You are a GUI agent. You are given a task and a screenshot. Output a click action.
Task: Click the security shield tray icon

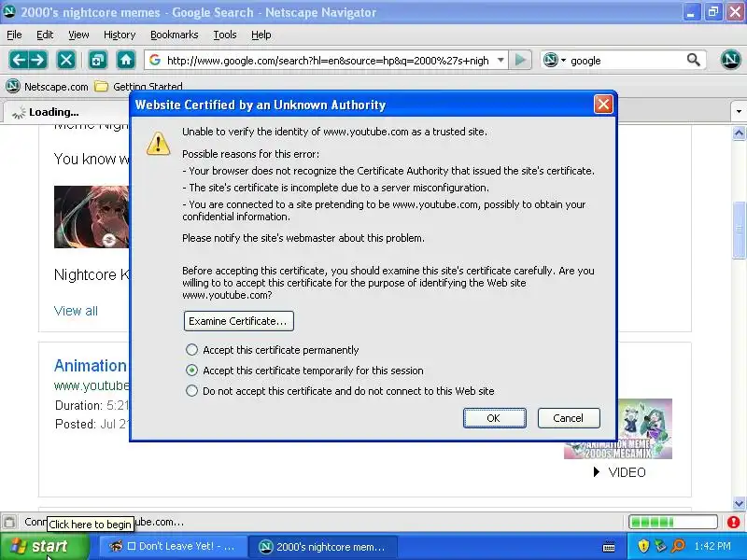point(643,546)
